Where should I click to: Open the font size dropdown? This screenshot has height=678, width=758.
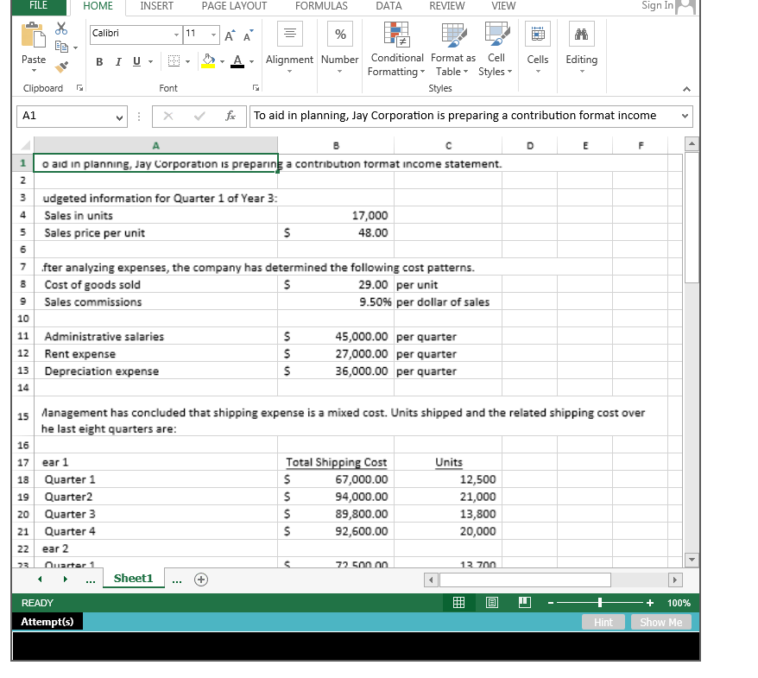click(212, 34)
